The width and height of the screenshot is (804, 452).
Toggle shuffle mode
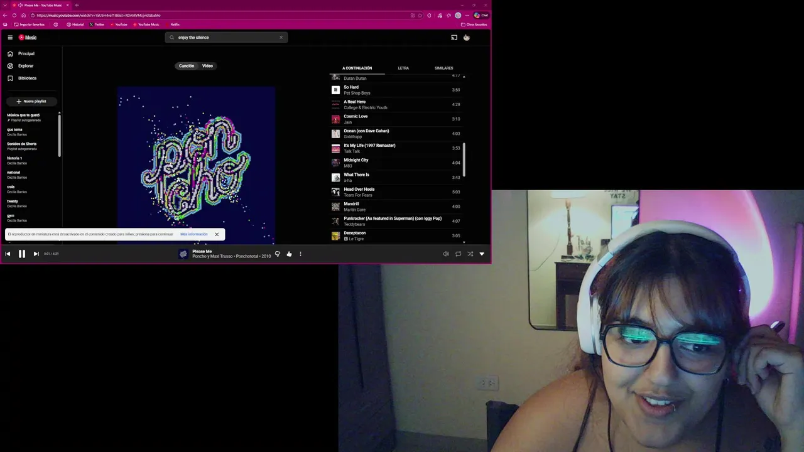[x=470, y=254]
